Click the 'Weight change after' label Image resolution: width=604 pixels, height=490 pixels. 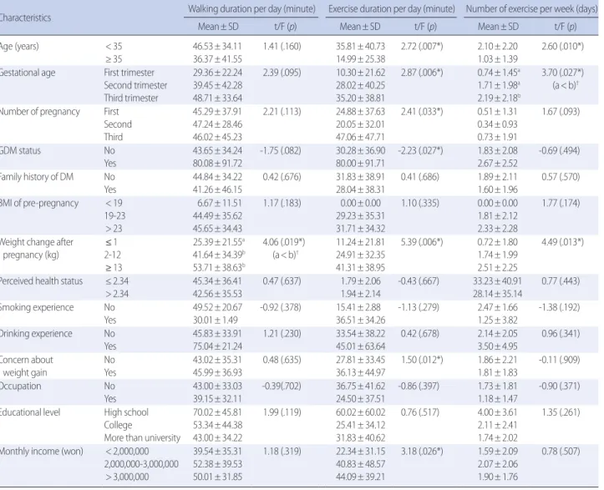(37, 242)
